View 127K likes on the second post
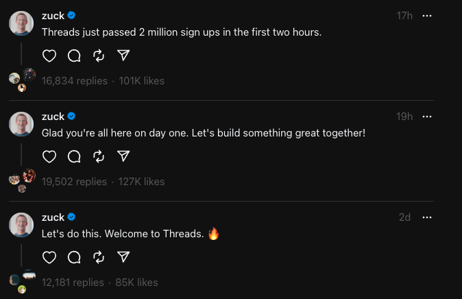Image resolution: width=462 pixels, height=299 pixels. [x=142, y=182]
